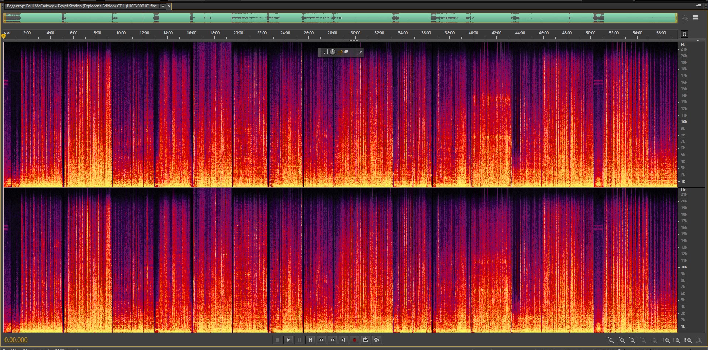Click the Zoom In (Amplitude) icon

(x=611, y=340)
